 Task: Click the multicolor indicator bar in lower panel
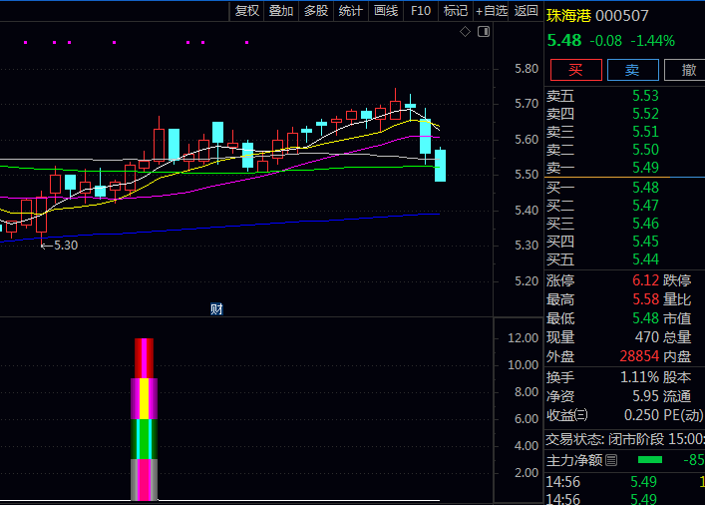[x=144, y=419]
